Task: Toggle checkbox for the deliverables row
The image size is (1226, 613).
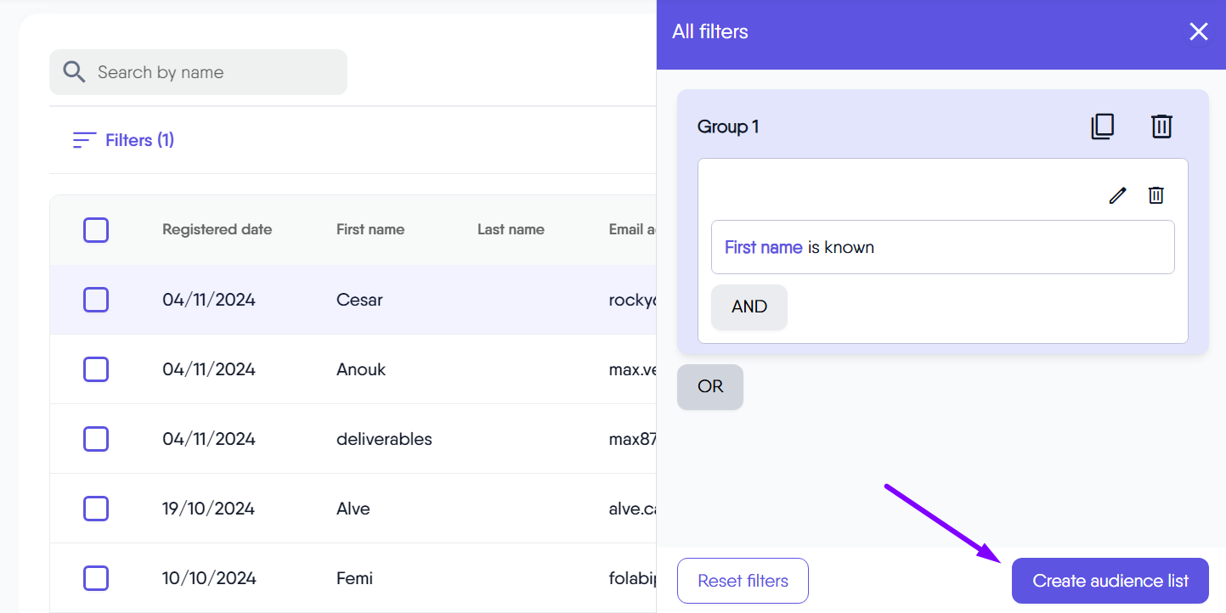Action: pyautogui.click(x=96, y=439)
